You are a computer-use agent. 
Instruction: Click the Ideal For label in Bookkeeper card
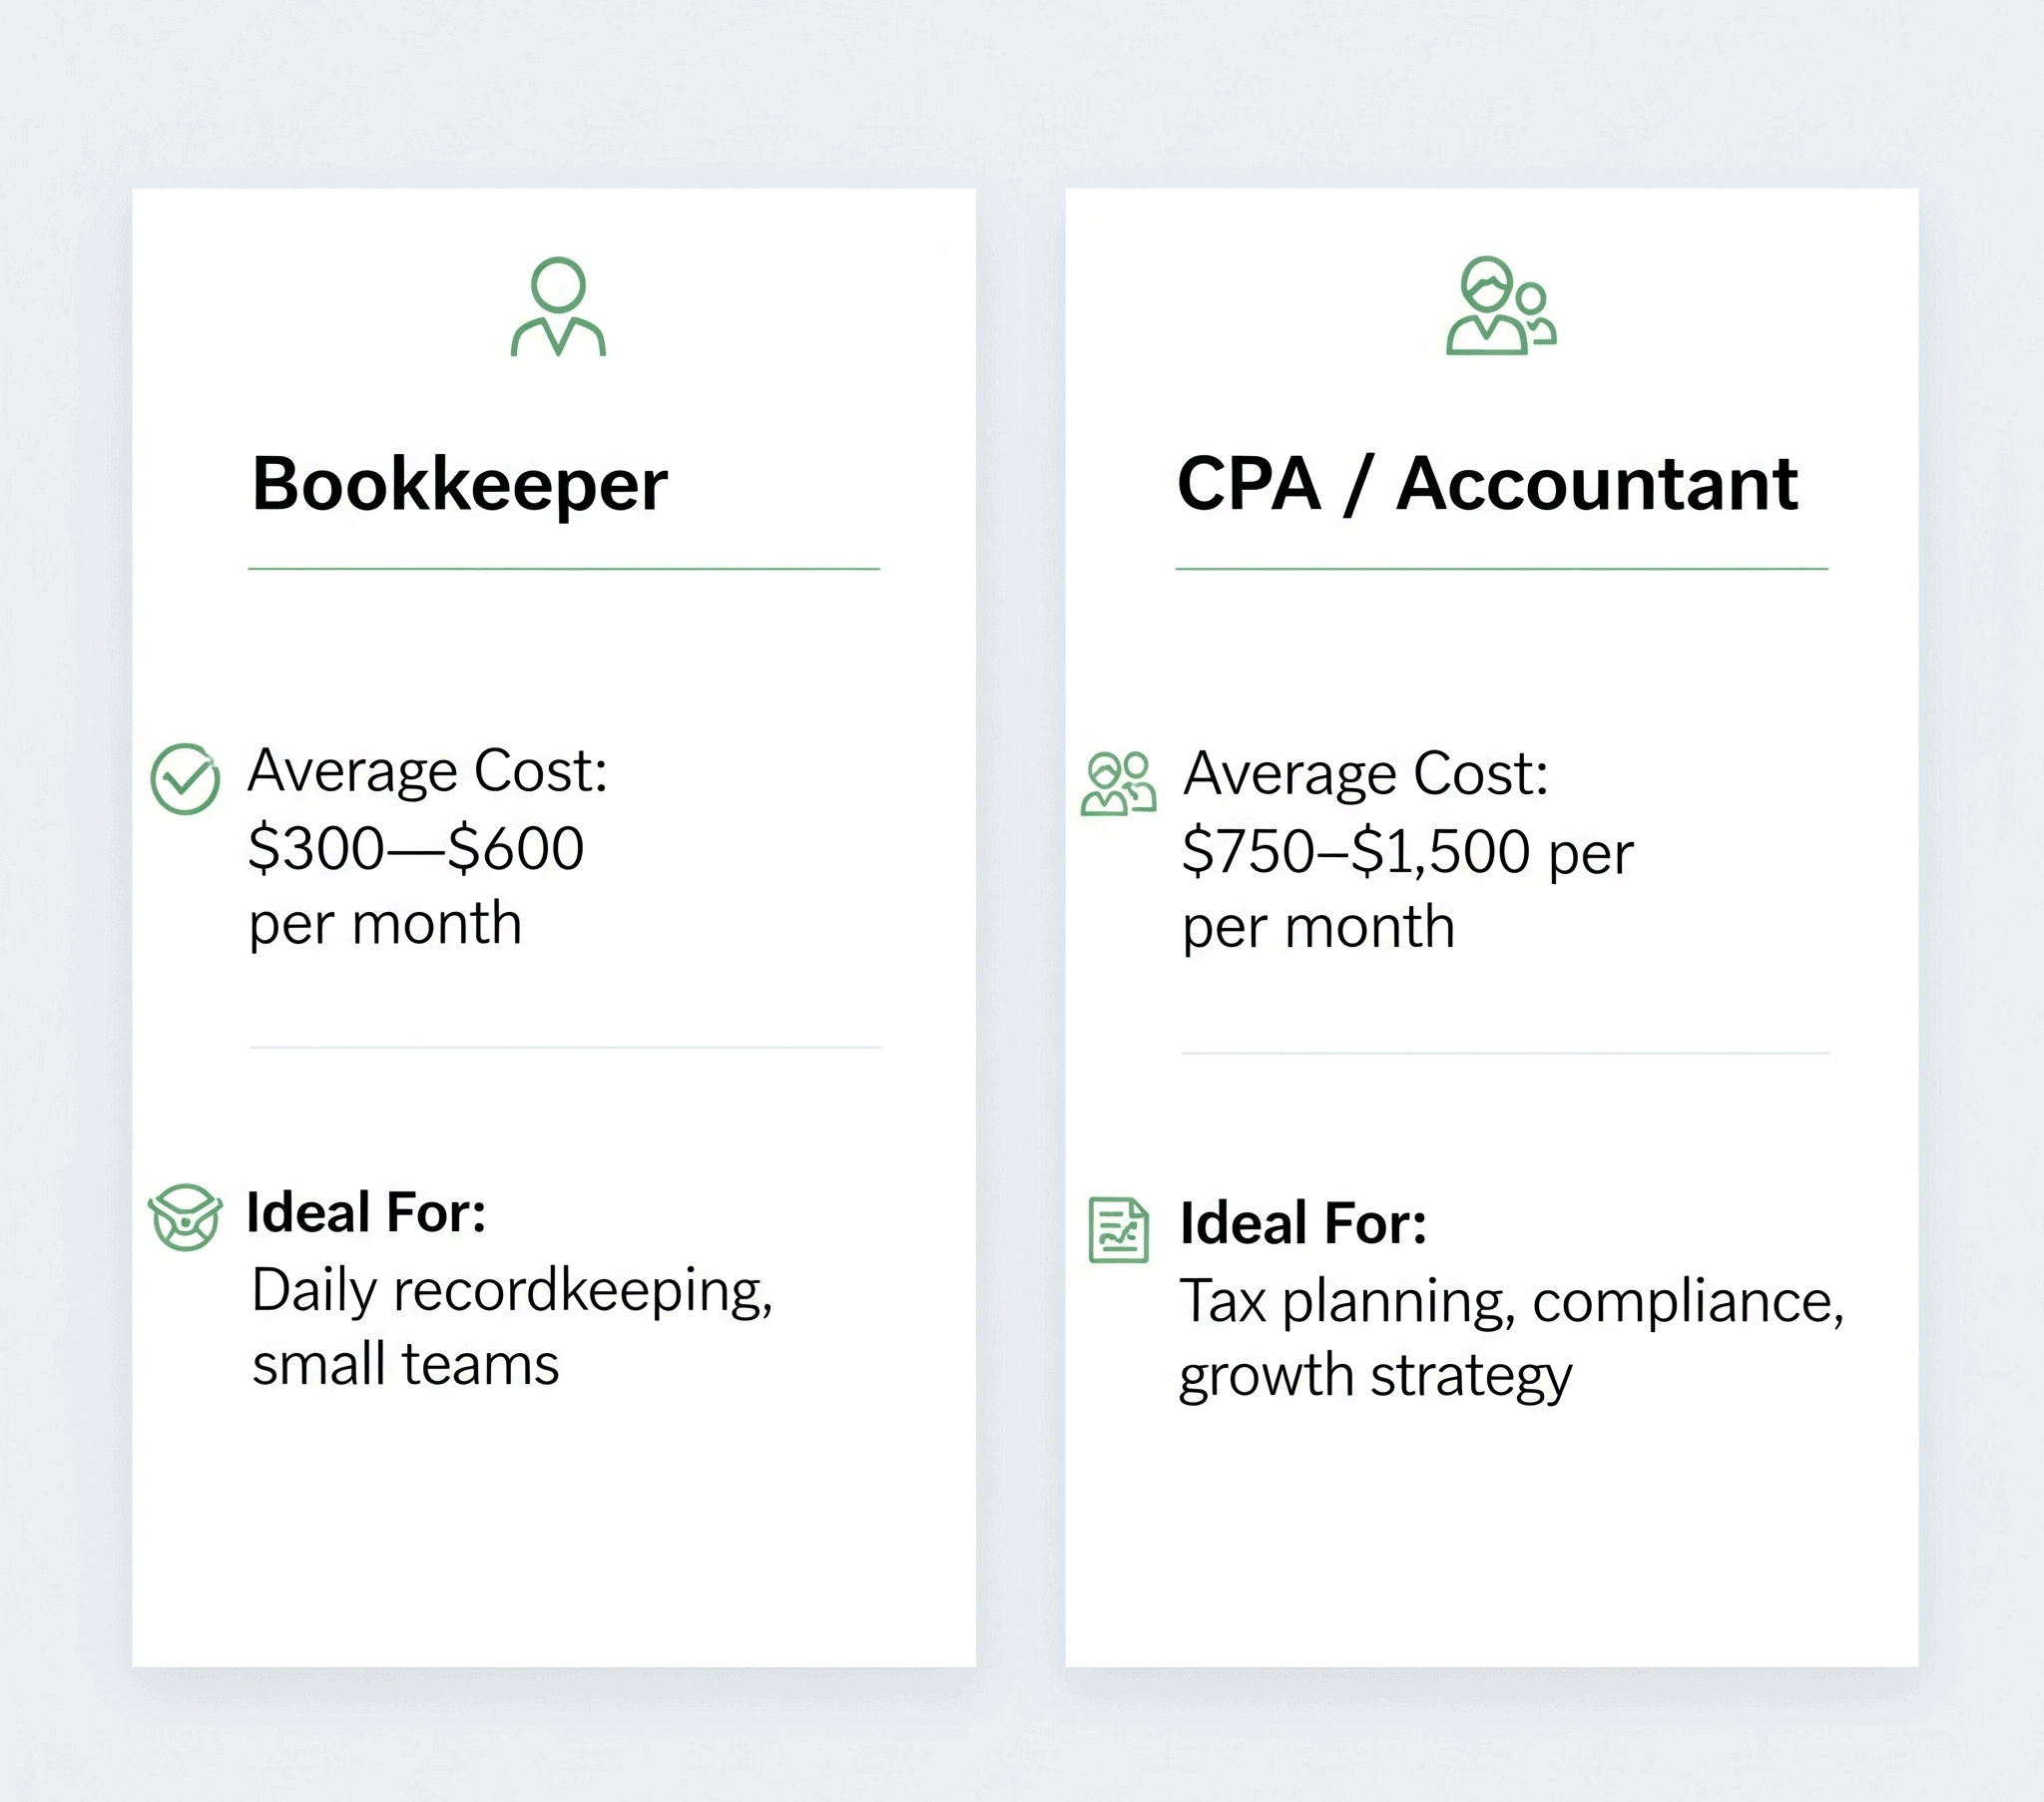366,1212
